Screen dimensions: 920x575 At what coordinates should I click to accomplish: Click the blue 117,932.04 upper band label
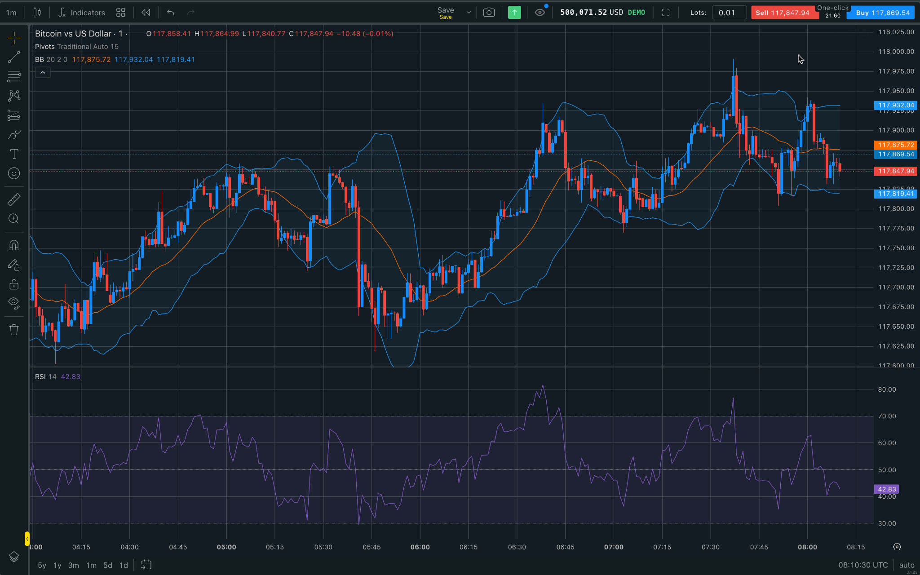[x=896, y=106]
